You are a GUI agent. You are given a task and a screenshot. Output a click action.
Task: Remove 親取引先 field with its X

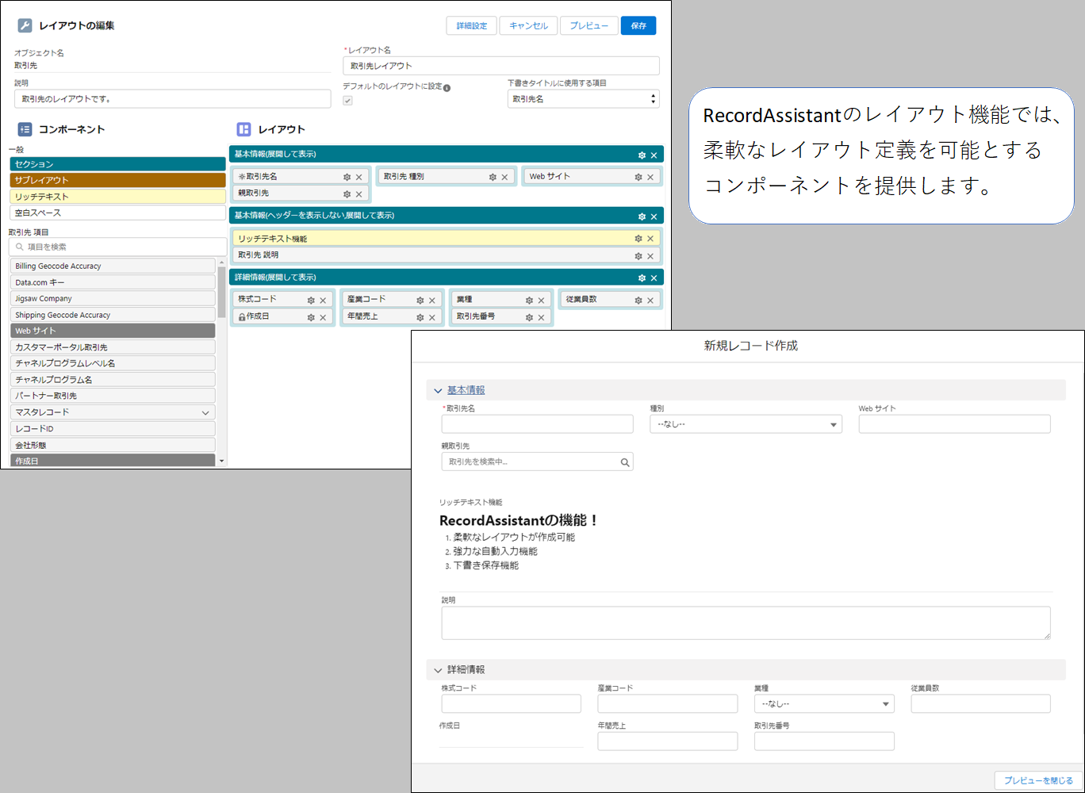tap(358, 193)
